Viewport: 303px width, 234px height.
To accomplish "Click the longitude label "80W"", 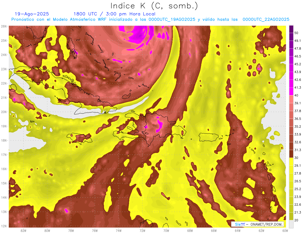I will point(47,231).
